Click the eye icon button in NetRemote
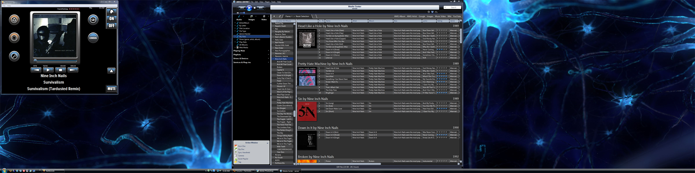This screenshot has width=695, height=173. [x=93, y=20]
